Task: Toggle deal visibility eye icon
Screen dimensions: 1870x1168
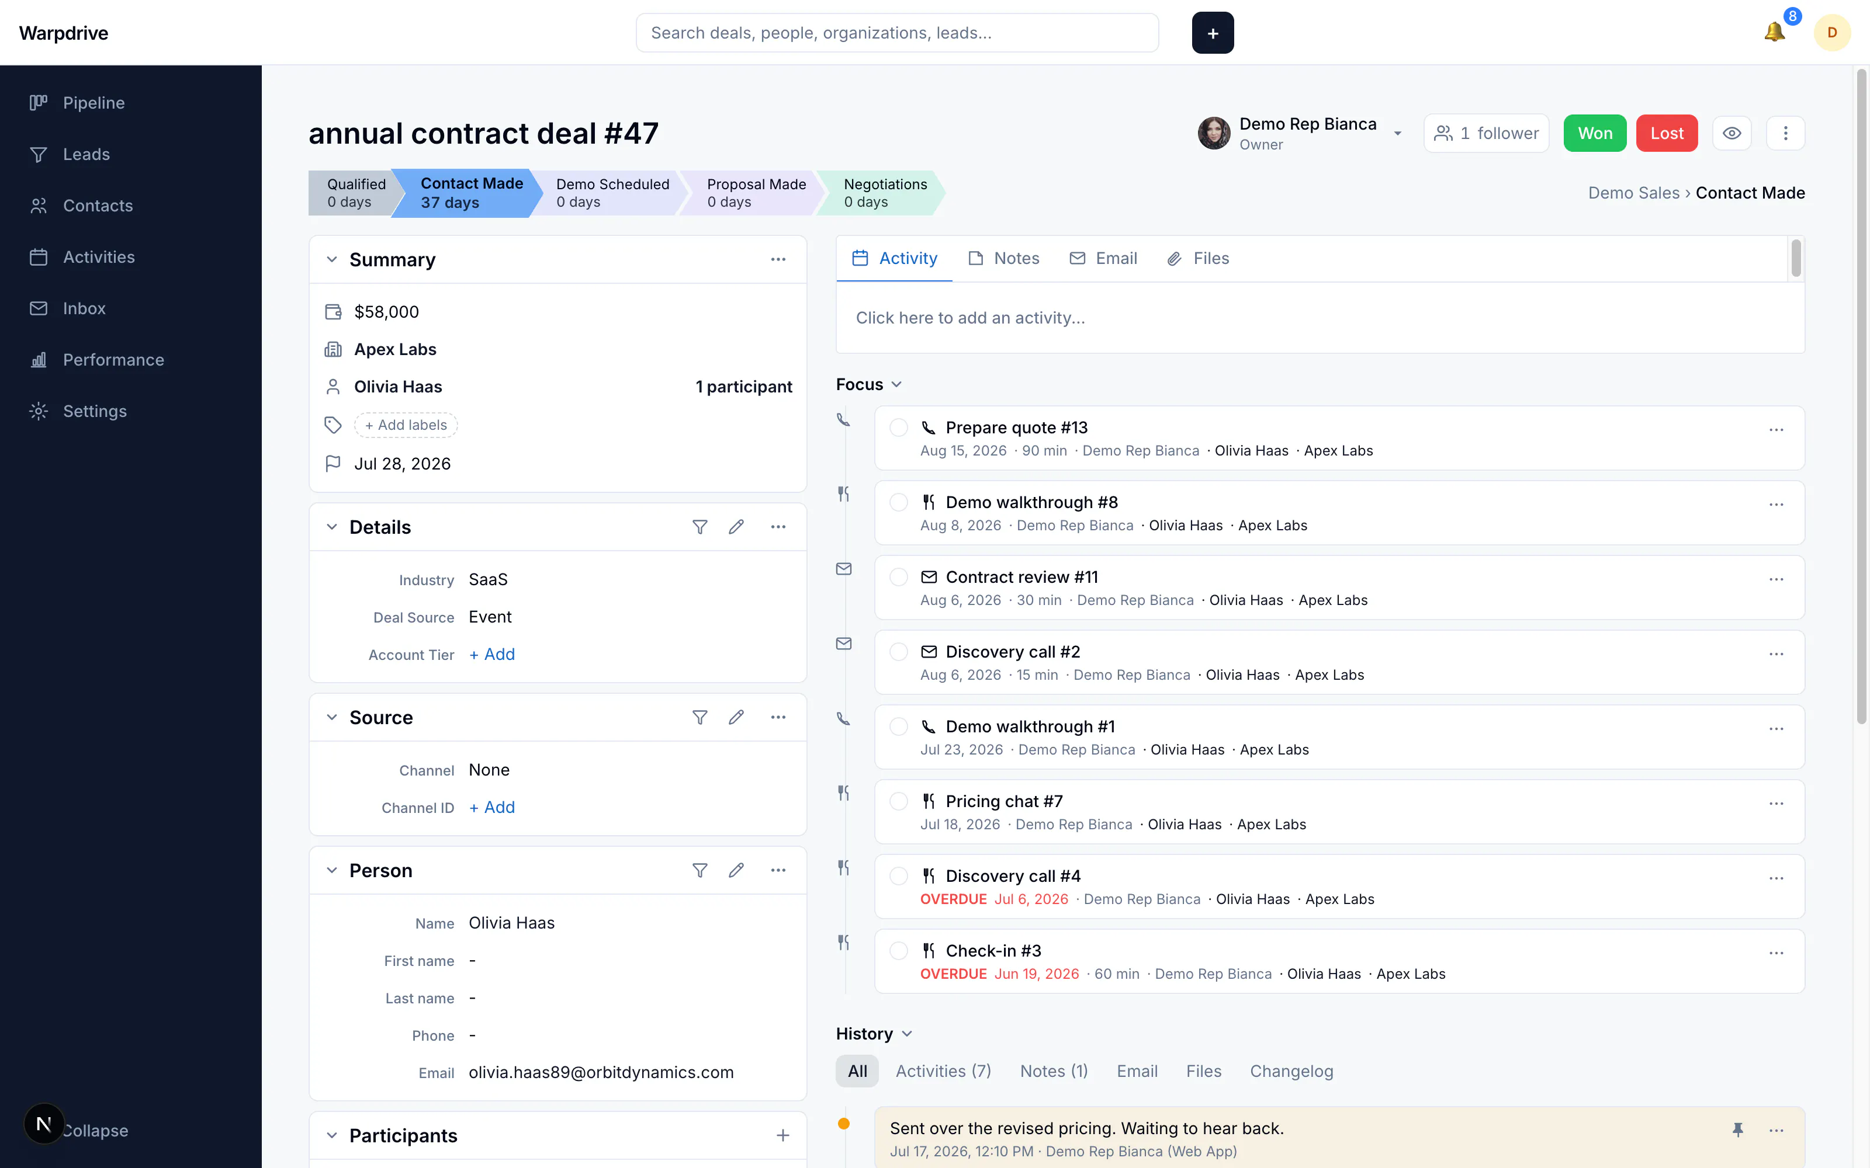Action: 1732,134
